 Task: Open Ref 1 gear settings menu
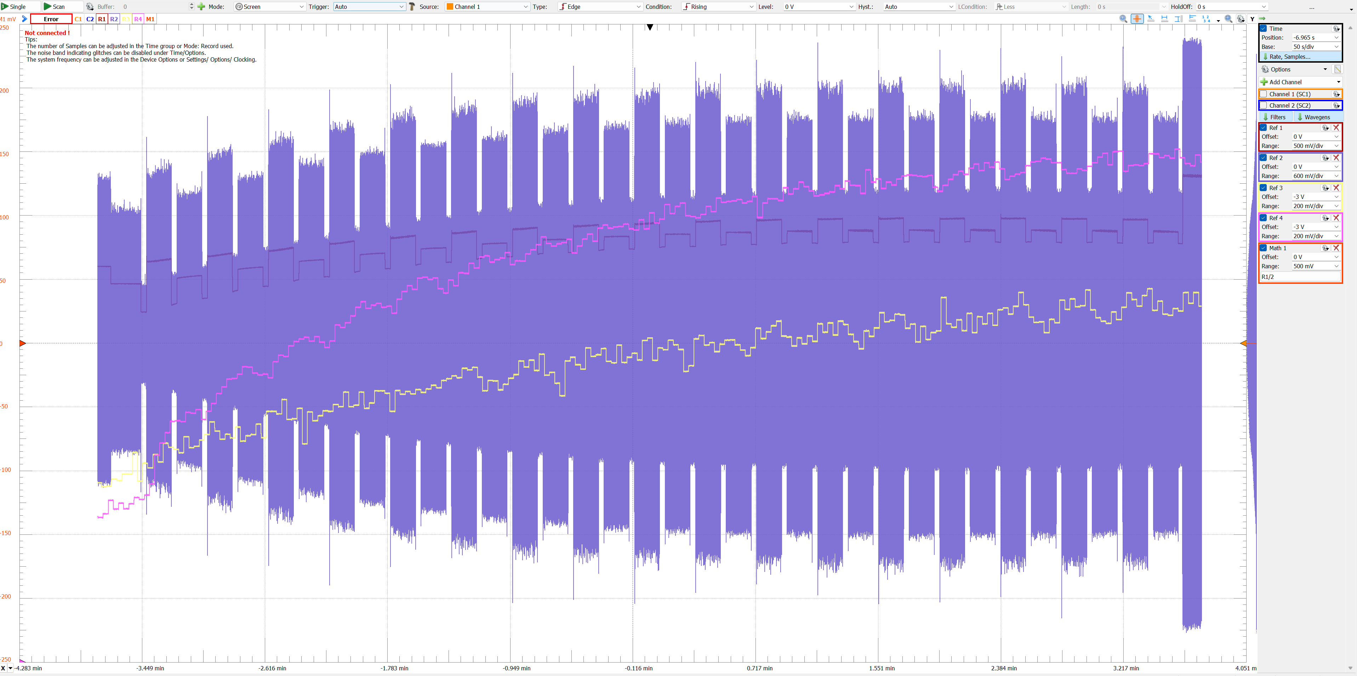click(x=1325, y=128)
